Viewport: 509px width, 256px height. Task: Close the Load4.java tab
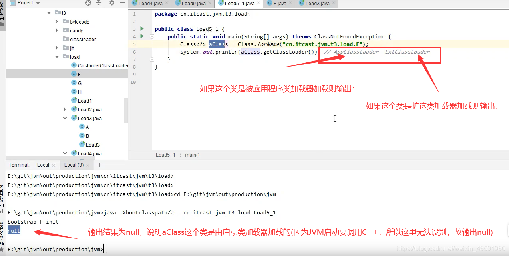click(167, 4)
